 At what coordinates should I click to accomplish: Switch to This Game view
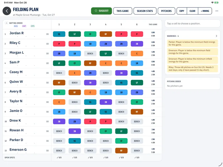pos(123,11)
